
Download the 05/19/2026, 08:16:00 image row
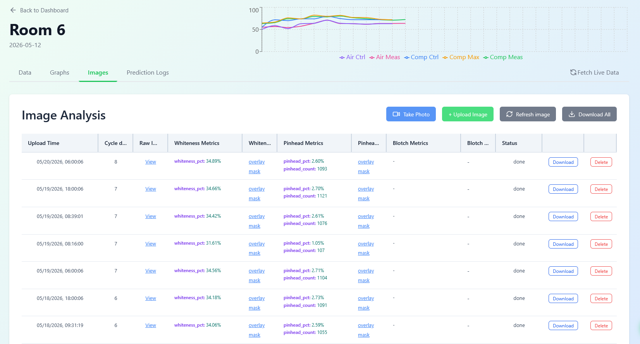point(563,244)
